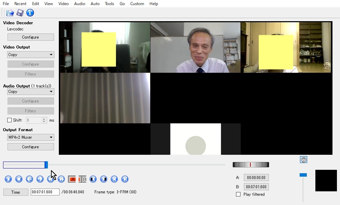Expand the Audio Output codec dropdown
This screenshot has height=205, width=340.
[x=30, y=92]
